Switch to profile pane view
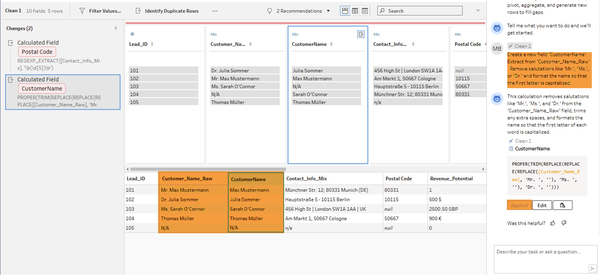 click(345, 11)
